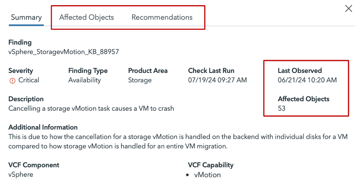Click the Last Observed timestamp value
Screen dimensions: 360x196
click(x=307, y=80)
